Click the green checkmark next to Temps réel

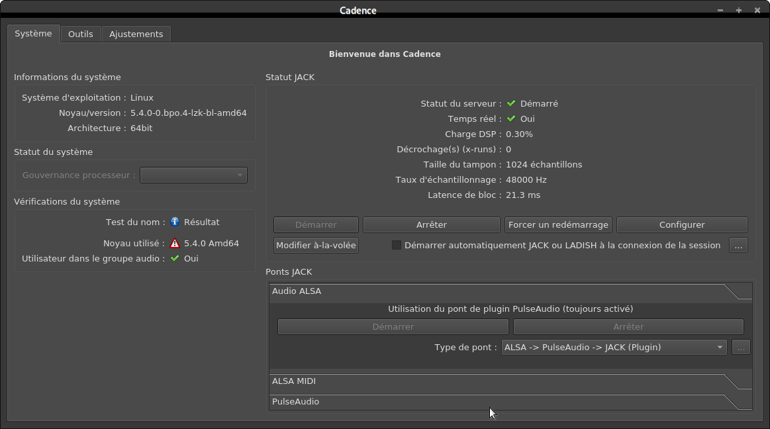(x=511, y=119)
